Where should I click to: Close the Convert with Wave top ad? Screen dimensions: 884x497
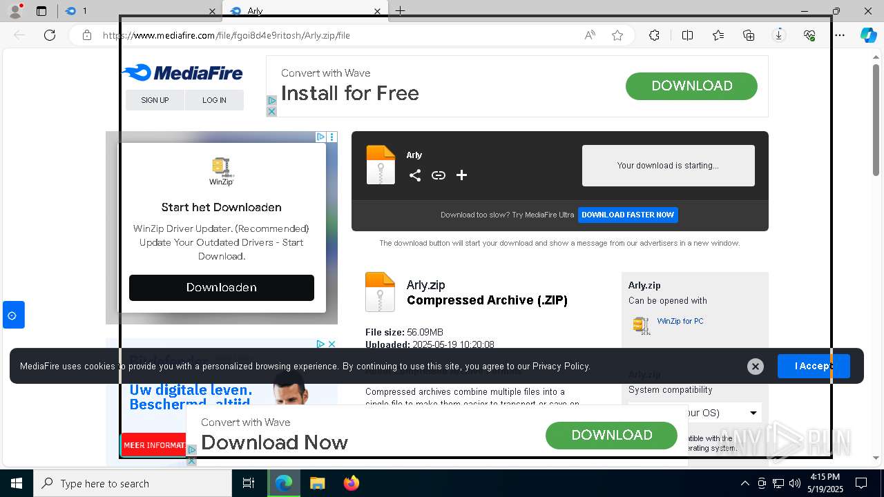point(271,111)
